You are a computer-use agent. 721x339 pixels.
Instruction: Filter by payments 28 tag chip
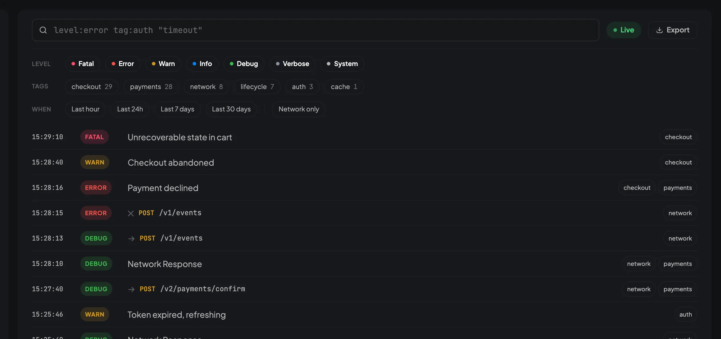point(151,87)
